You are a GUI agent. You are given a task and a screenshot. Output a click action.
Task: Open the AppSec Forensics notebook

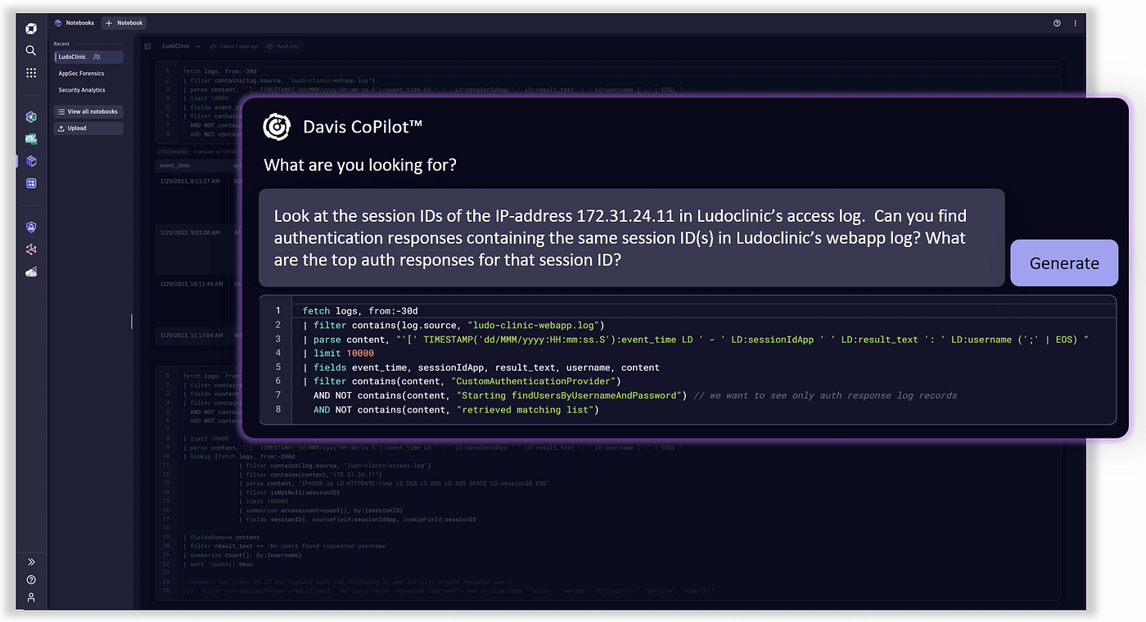[x=81, y=74]
